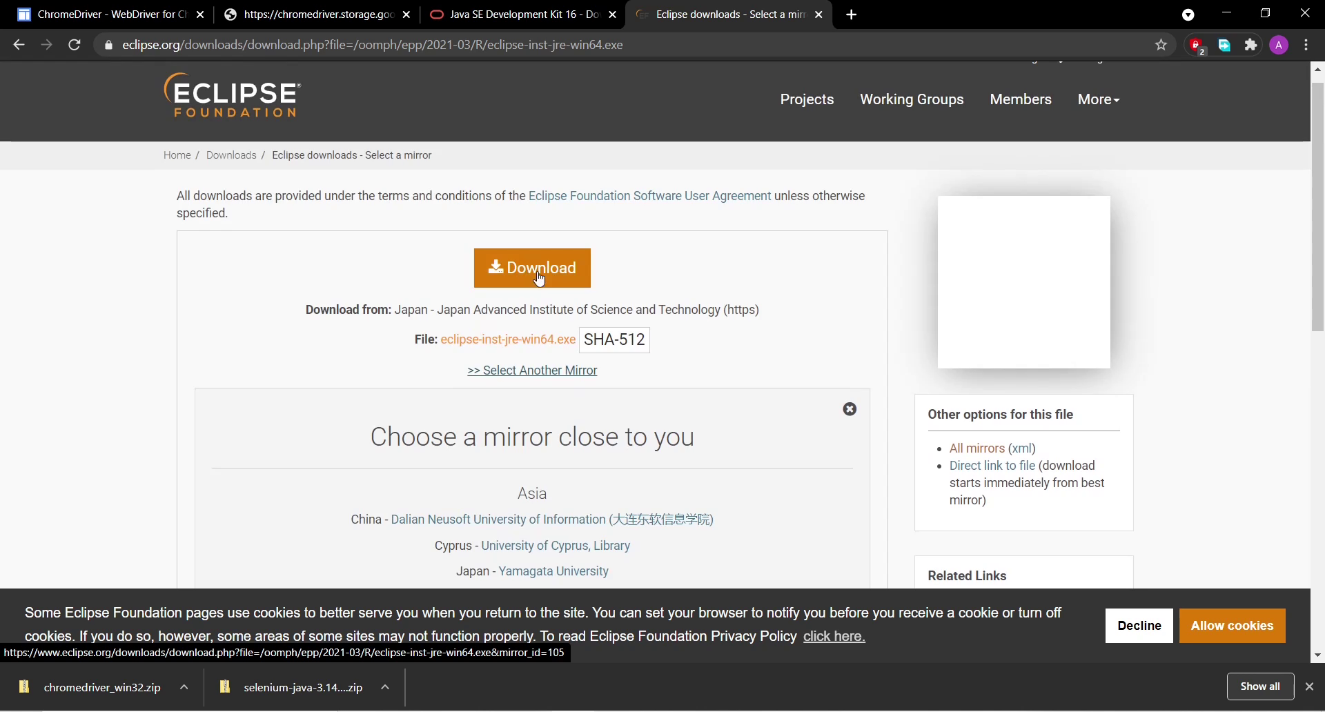
Task: Open Eclipse Foundation Software User Agreement link
Action: 649,196
